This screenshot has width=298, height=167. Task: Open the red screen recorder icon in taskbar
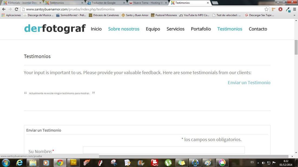(155, 163)
